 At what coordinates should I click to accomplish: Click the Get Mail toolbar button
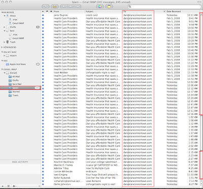[45, 7]
